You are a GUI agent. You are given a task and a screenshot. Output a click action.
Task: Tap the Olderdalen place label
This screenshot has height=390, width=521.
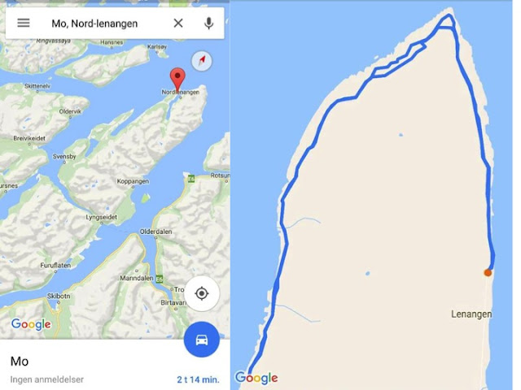pos(155,232)
